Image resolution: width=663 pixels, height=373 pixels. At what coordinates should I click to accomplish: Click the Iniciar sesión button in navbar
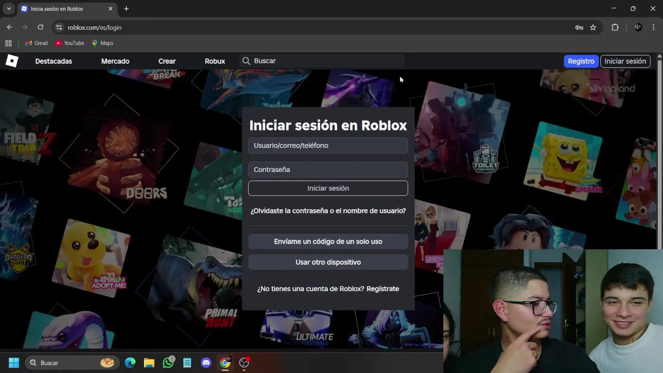click(625, 61)
